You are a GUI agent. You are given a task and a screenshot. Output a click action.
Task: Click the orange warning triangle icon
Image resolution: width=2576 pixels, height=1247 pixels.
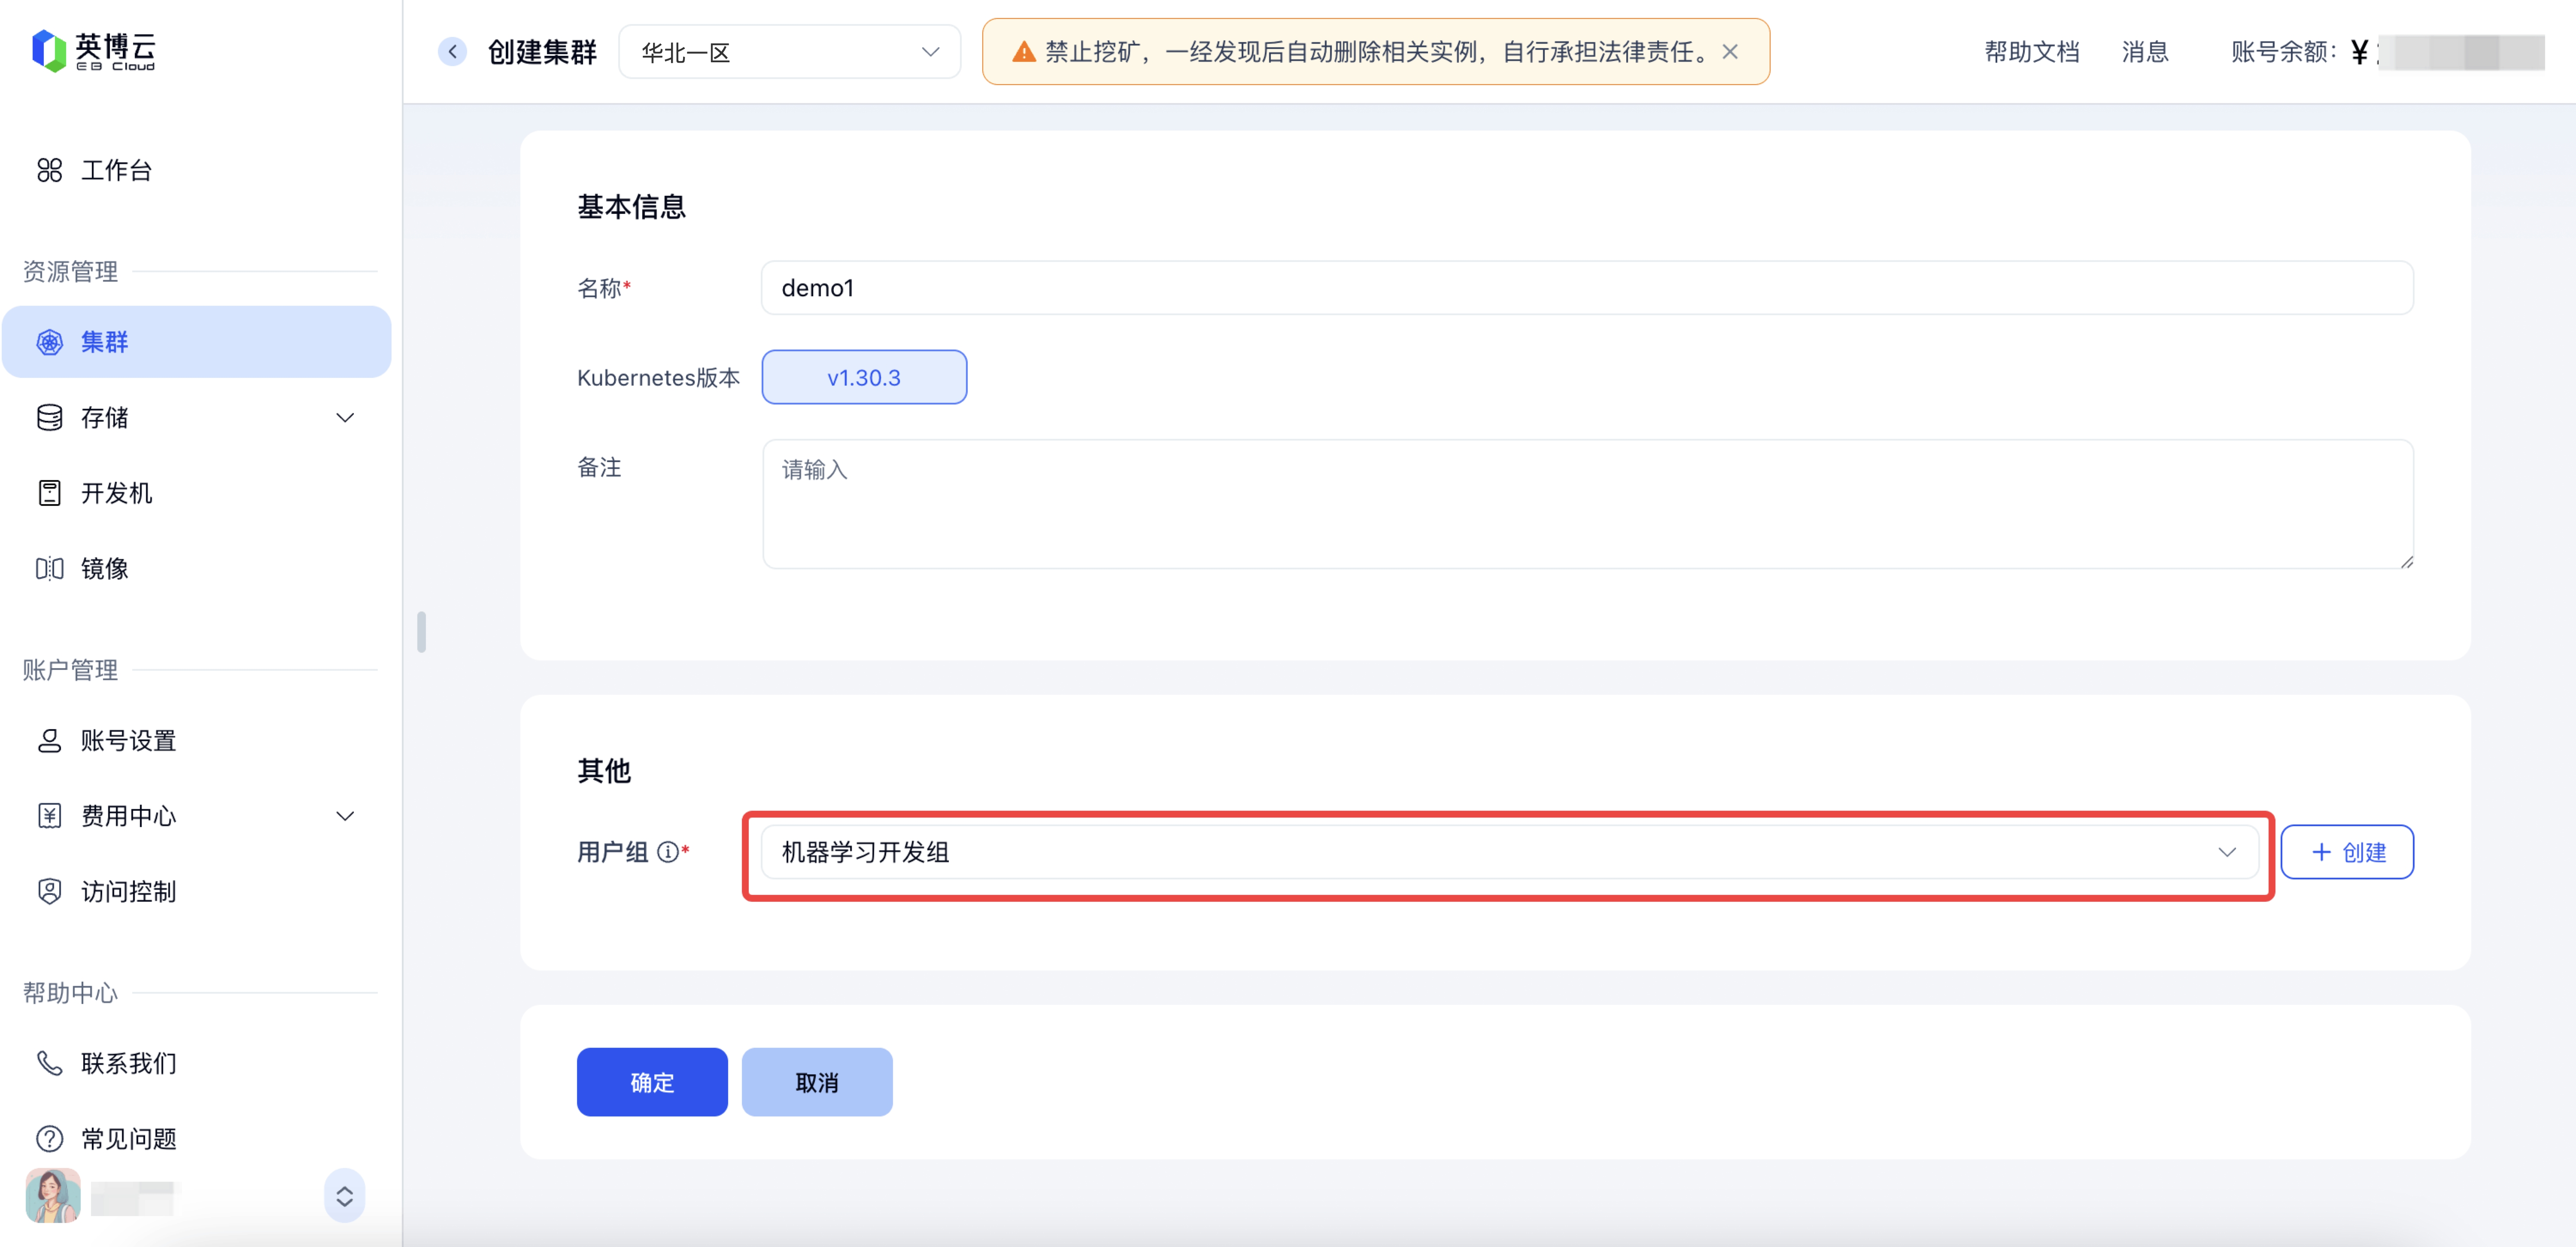1023,52
